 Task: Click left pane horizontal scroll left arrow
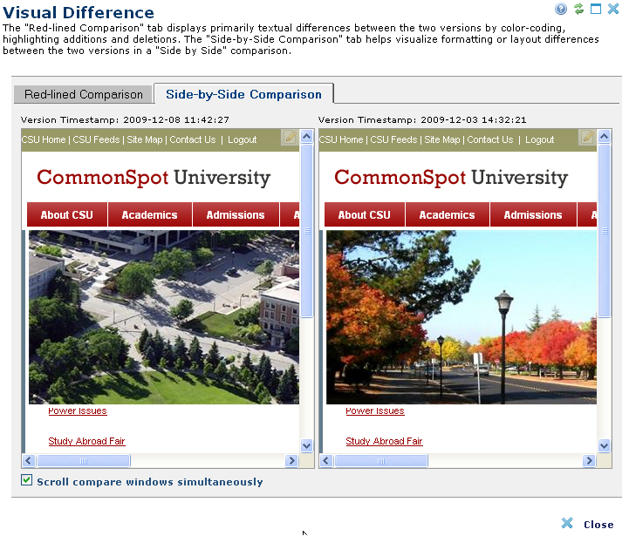29,461
